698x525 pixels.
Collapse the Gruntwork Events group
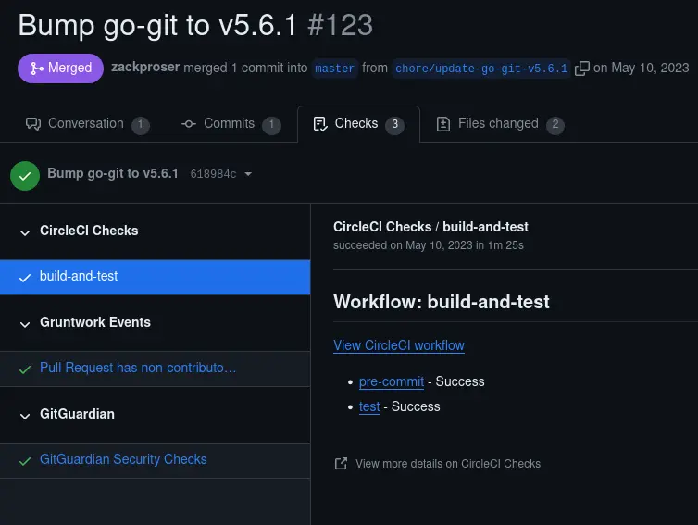point(25,323)
